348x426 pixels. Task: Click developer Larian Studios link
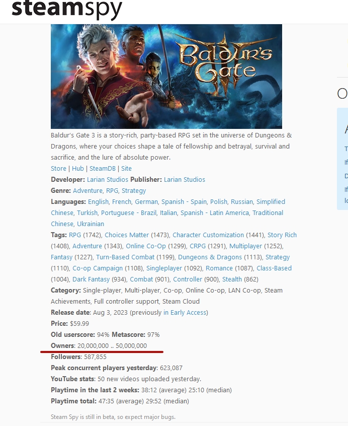click(x=108, y=180)
